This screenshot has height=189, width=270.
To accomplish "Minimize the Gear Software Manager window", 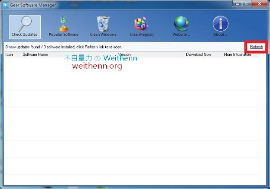I will coord(237,3).
